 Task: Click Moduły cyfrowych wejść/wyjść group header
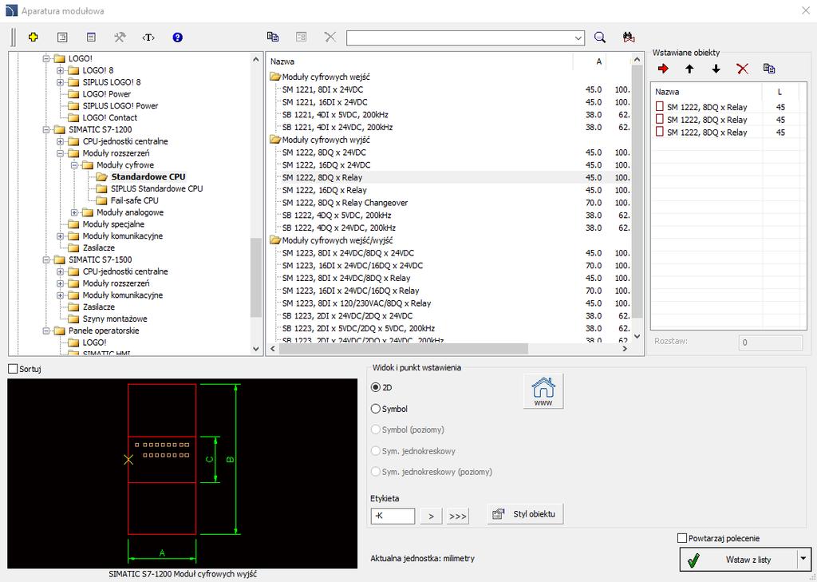tap(337, 240)
